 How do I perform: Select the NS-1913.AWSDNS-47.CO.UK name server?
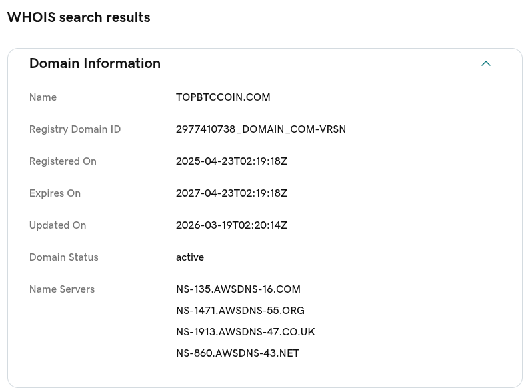point(245,332)
